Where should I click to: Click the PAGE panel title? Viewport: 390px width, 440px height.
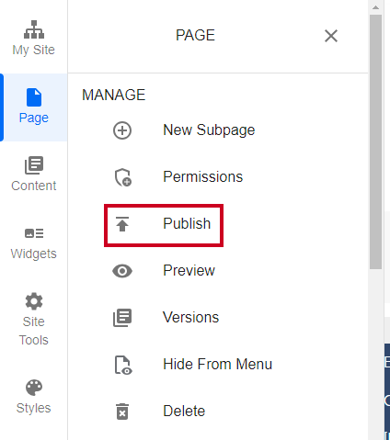click(x=195, y=35)
